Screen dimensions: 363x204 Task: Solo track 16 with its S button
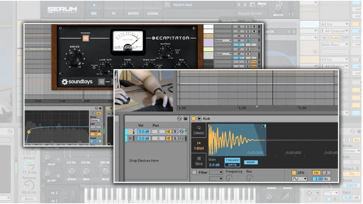point(248,27)
